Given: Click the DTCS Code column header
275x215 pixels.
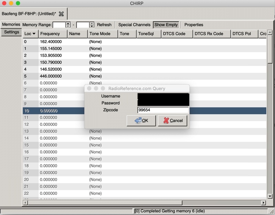Looking at the screenshot, I should click(177, 34).
